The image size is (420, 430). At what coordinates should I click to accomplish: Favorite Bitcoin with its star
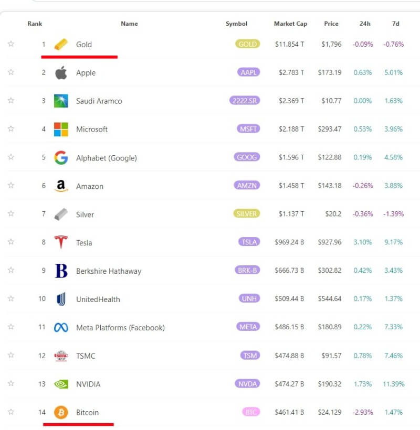pos(11,412)
